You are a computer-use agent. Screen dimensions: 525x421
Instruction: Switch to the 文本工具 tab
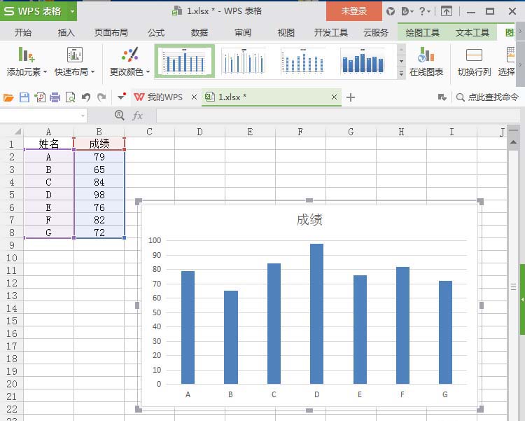coord(472,32)
